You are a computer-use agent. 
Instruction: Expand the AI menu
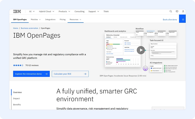click(x=32, y=12)
